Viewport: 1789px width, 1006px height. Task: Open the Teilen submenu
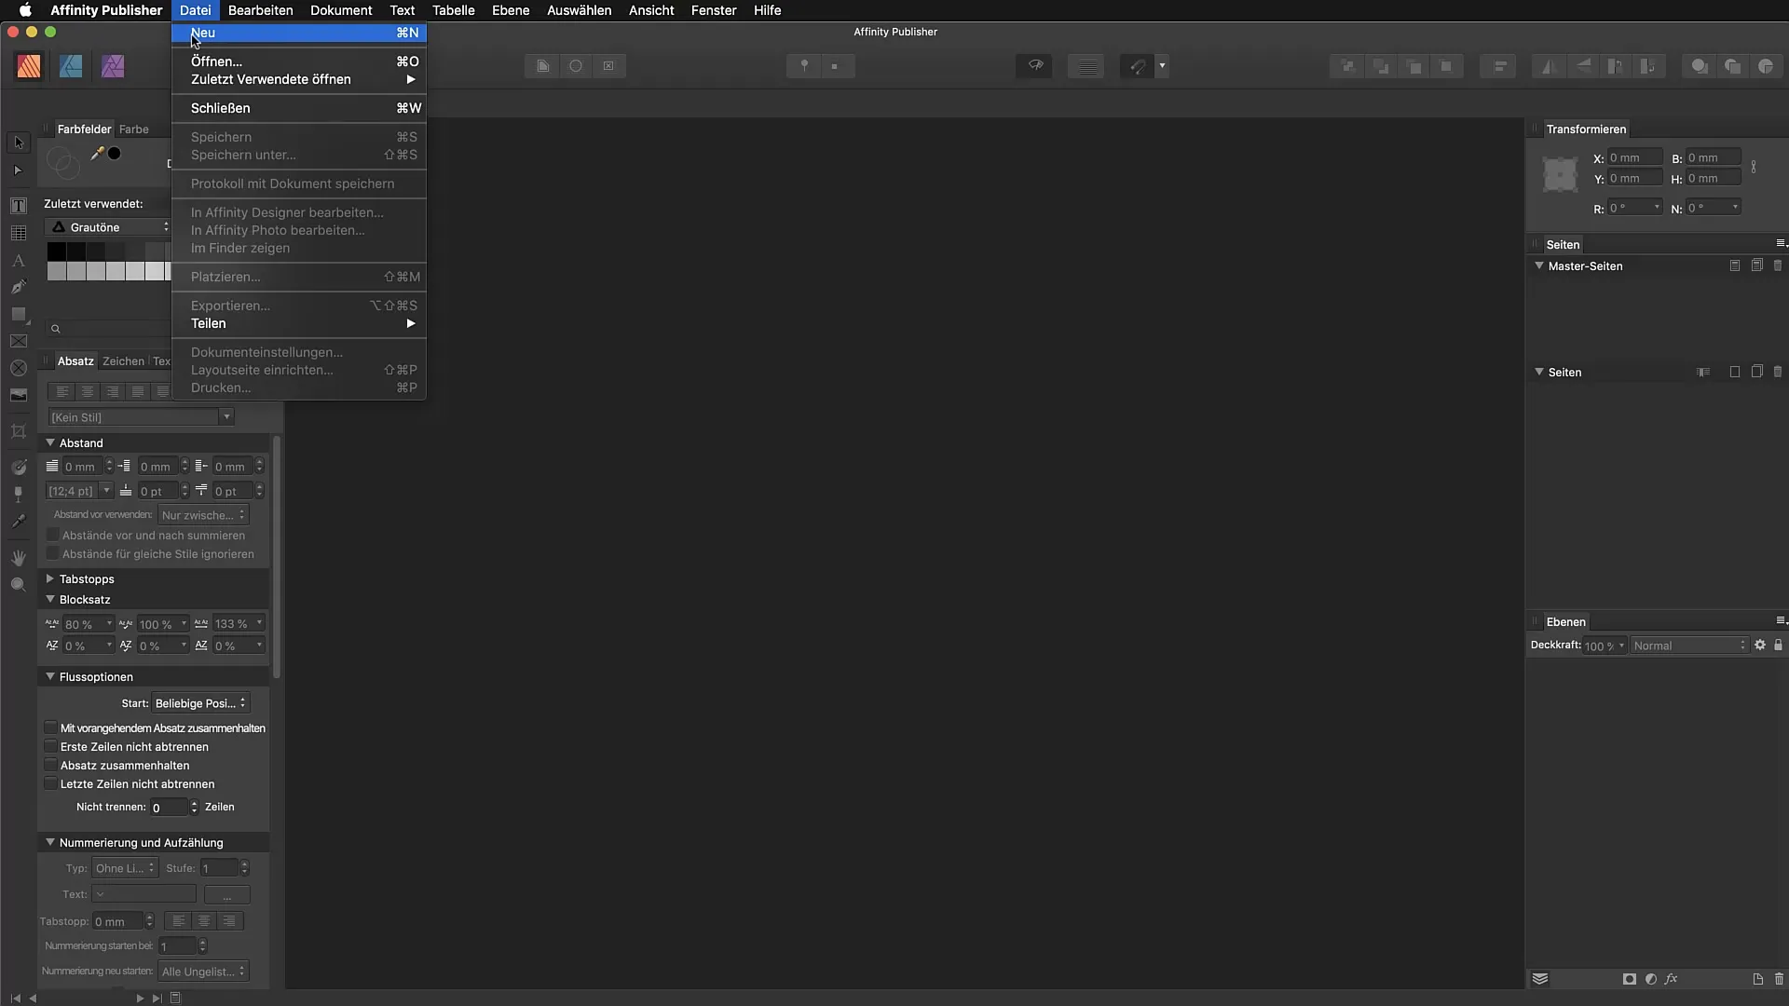coord(299,323)
